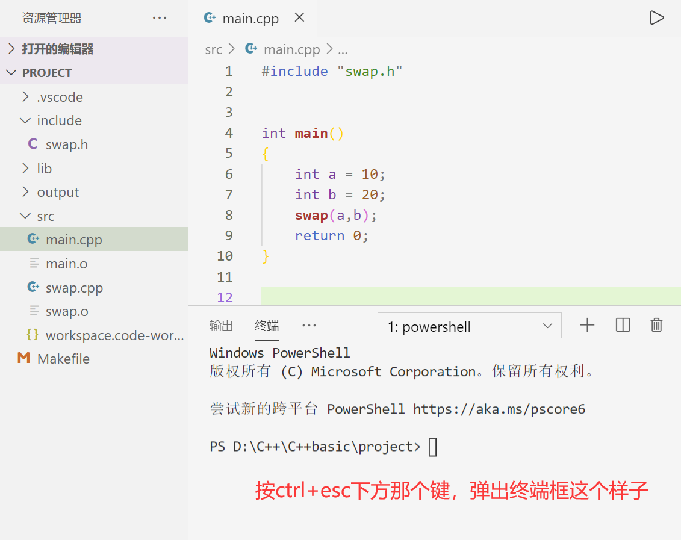Create a new terminal with plus icon
681x540 pixels.
pyautogui.click(x=586, y=325)
